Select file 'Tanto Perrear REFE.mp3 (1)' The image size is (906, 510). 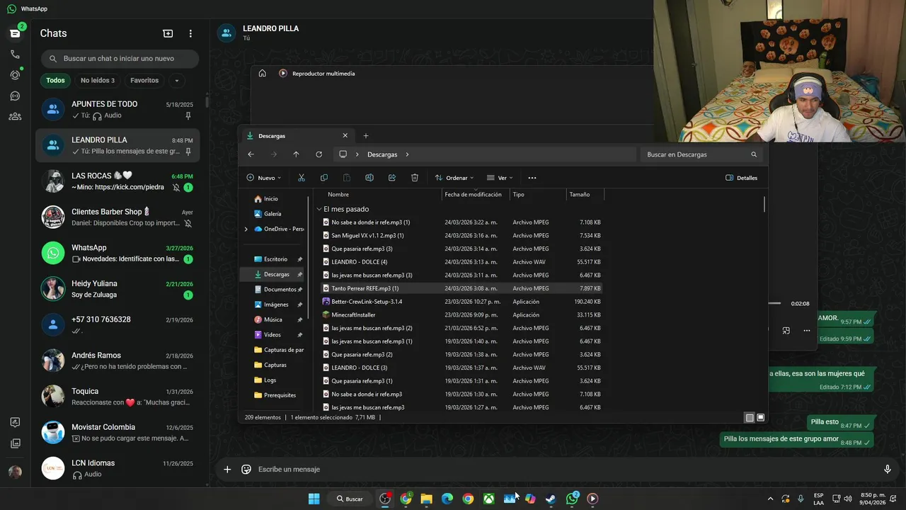point(365,288)
